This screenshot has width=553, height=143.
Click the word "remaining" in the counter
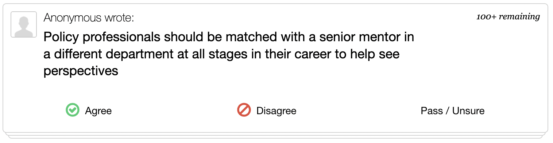pyautogui.click(x=519, y=17)
